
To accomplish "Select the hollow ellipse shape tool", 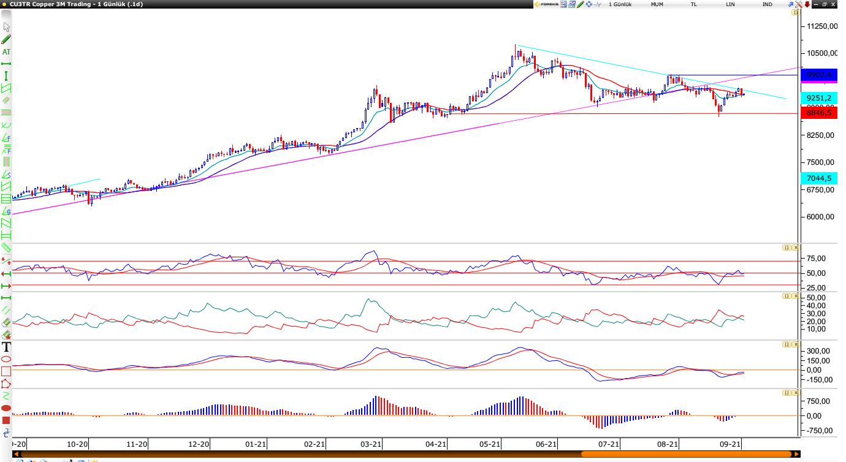I will [x=7, y=359].
